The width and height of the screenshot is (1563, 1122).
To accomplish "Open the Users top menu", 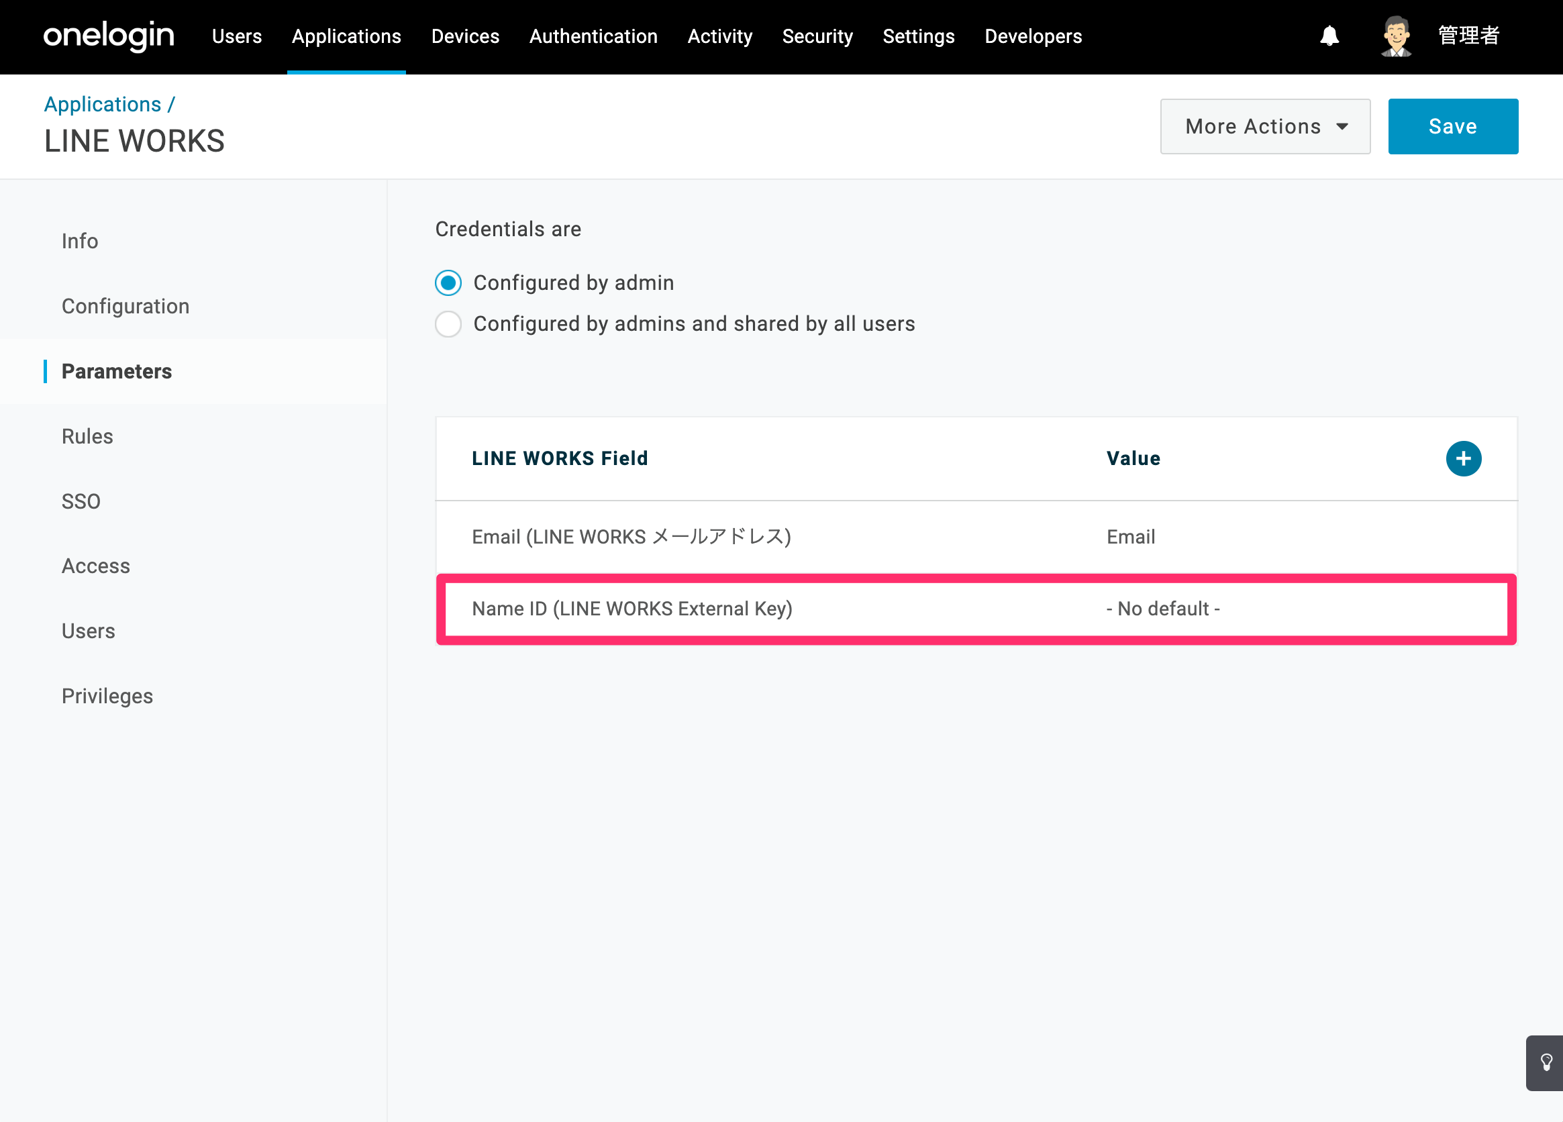I will [x=237, y=36].
